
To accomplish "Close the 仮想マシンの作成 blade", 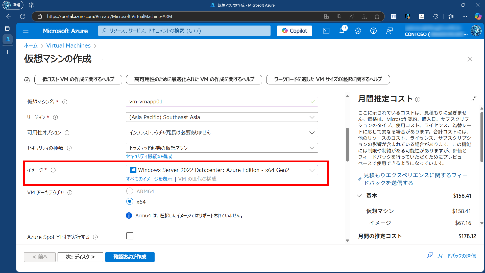I will [470, 59].
